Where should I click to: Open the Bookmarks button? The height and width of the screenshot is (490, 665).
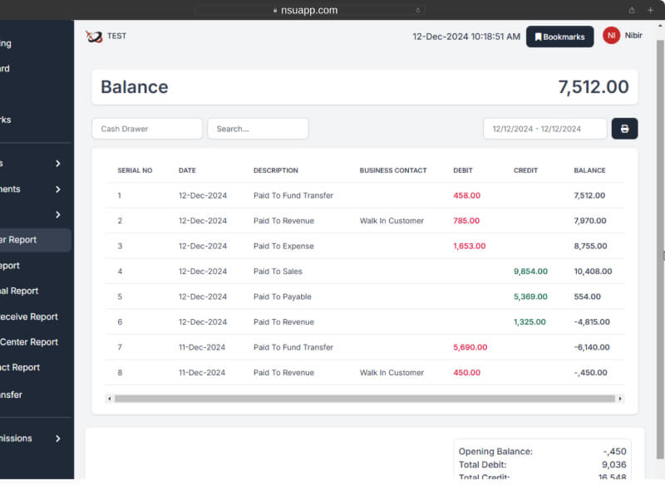point(559,37)
